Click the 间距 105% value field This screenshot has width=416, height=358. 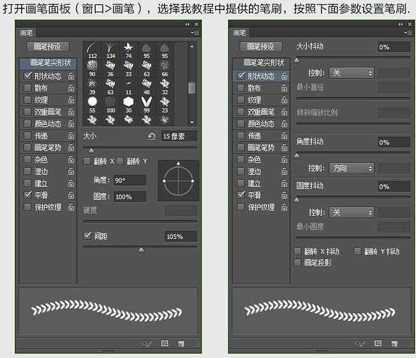click(x=181, y=236)
